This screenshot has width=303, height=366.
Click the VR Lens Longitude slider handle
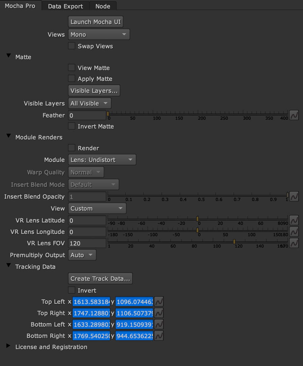197,230
